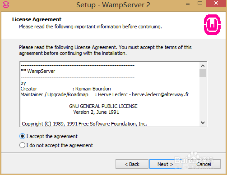227x175 pixels.
Task: Click the license scrollbar down arrow
Action: click(203, 123)
